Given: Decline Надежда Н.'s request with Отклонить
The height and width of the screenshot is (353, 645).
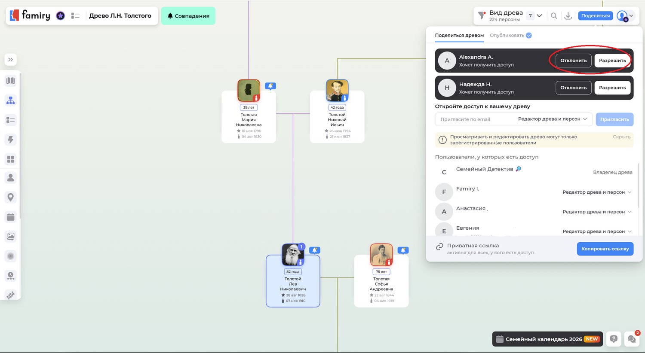Looking at the screenshot, I should 573,88.
